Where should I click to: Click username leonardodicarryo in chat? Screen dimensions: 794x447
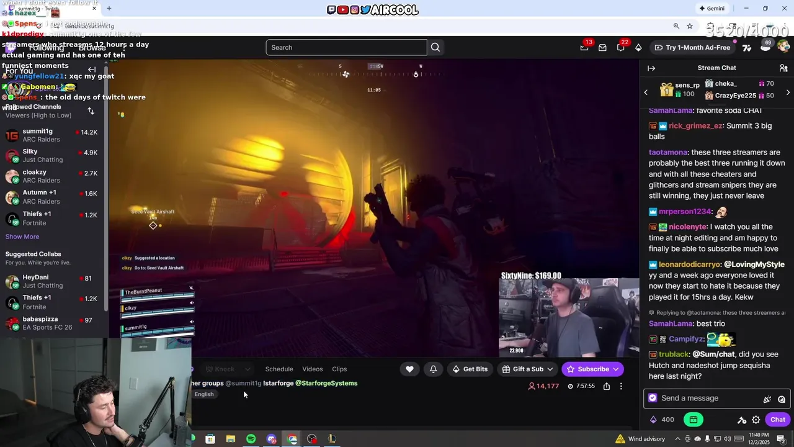tap(690, 264)
